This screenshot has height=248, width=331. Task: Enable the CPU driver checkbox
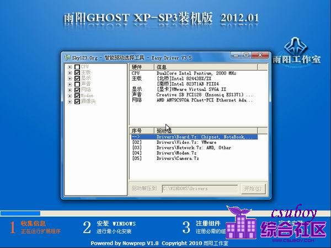77,67
